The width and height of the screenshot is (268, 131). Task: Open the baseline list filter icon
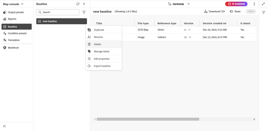(84, 12)
